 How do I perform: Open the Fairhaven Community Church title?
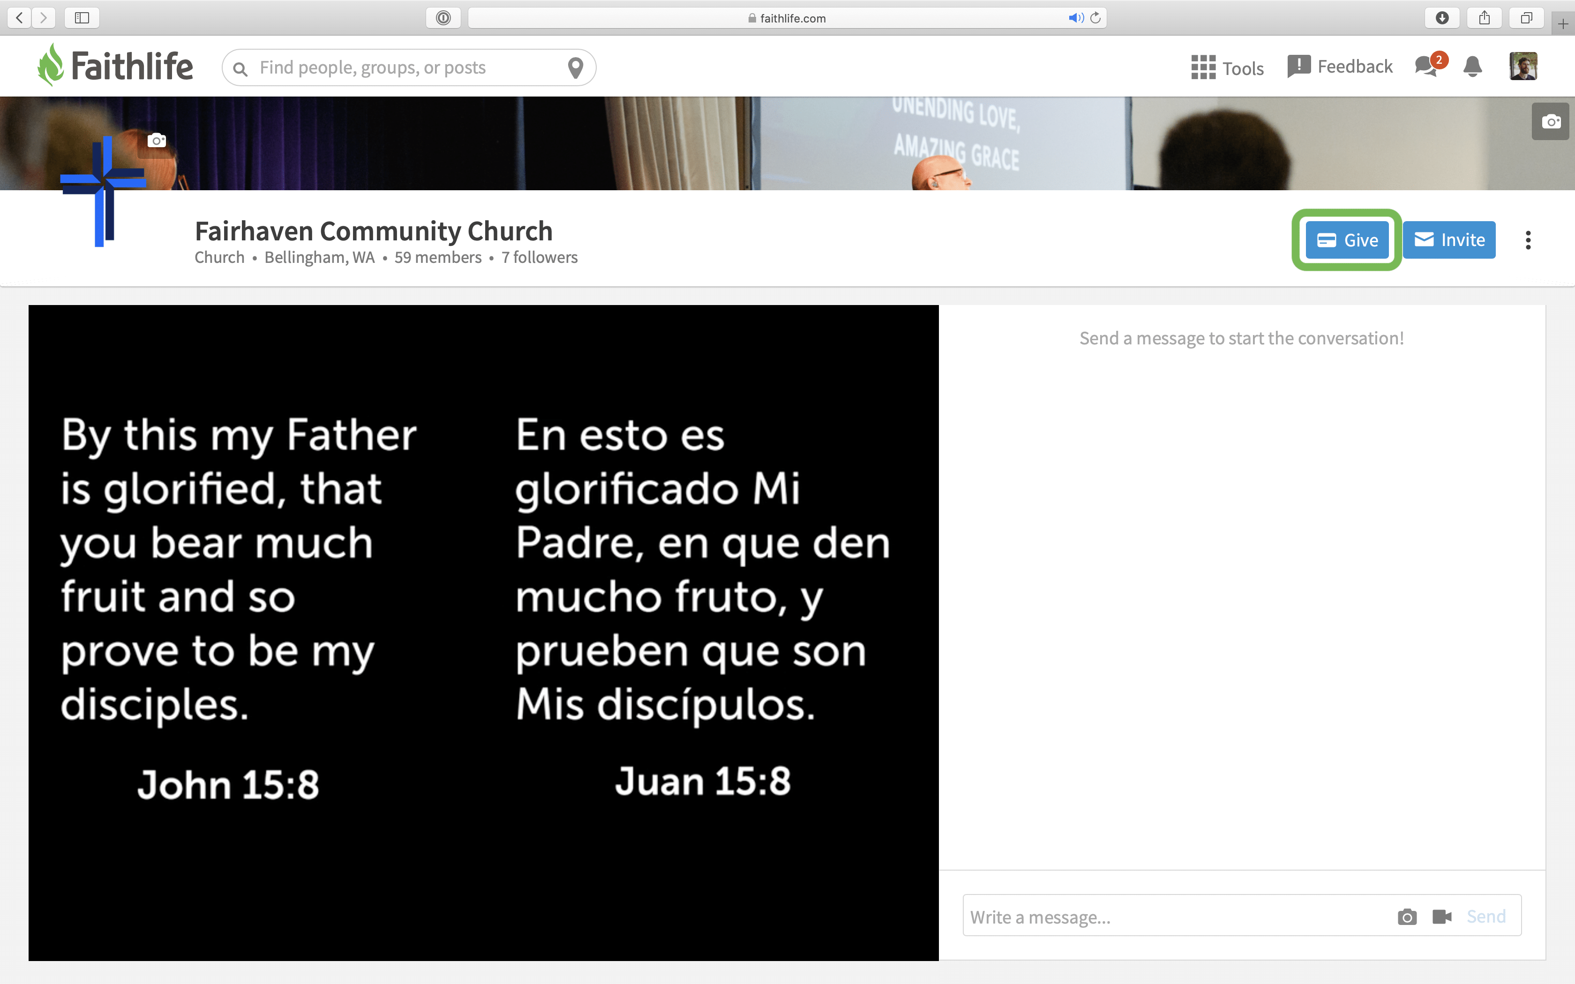click(x=374, y=231)
